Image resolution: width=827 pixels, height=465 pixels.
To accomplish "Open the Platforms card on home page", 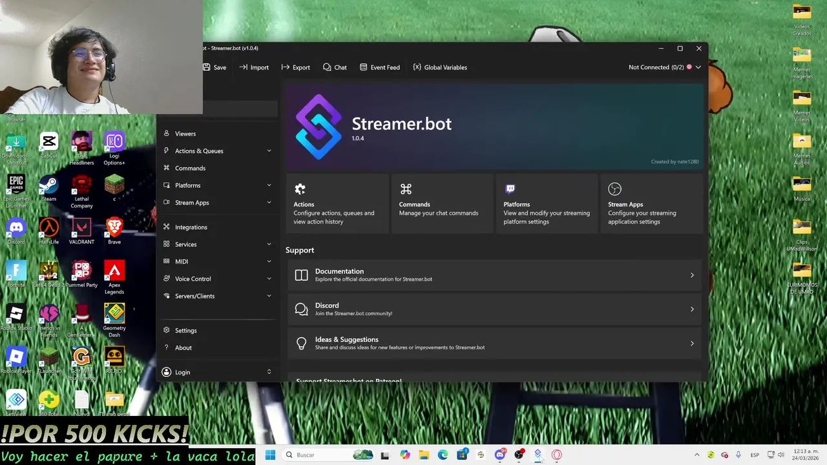I will click(x=547, y=203).
